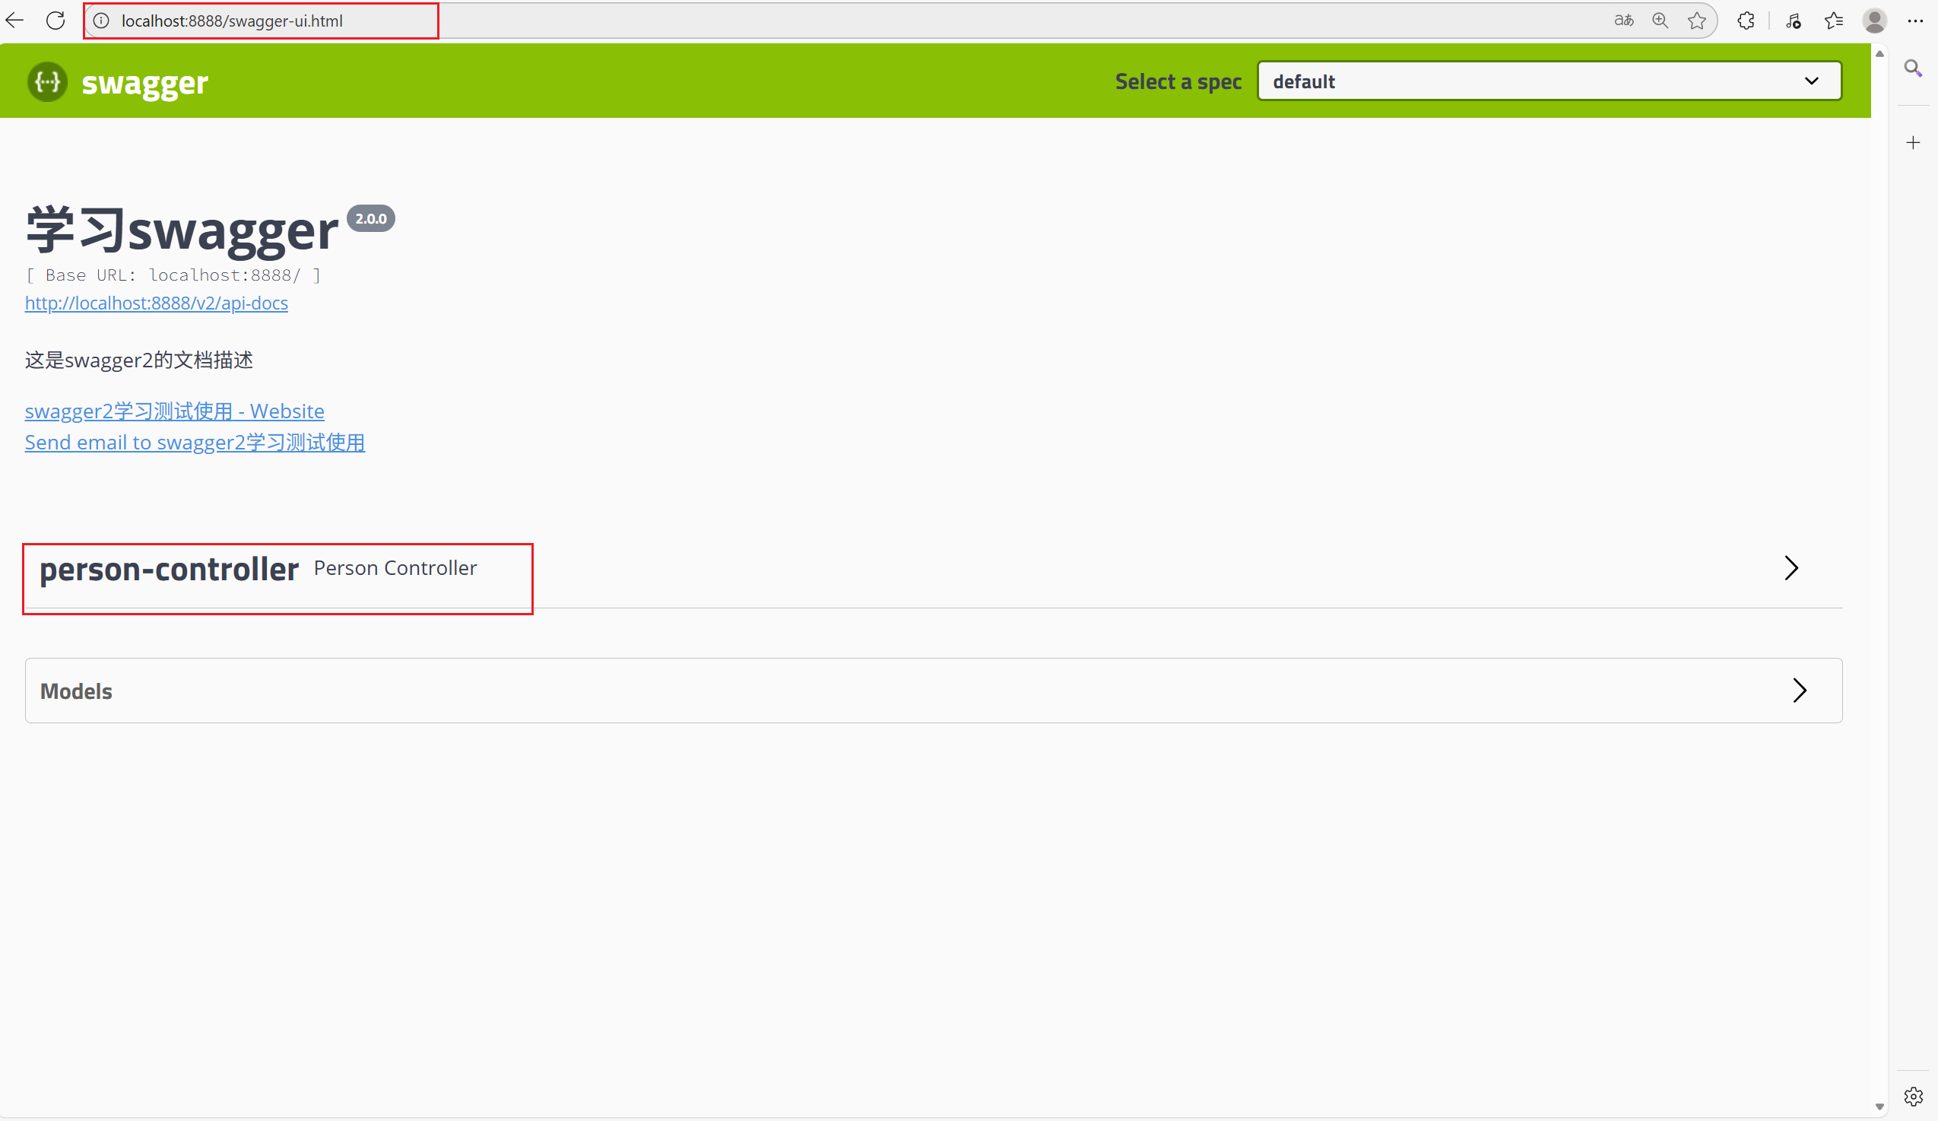Click the Send email link
The width and height of the screenshot is (1938, 1121).
point(195,443)
